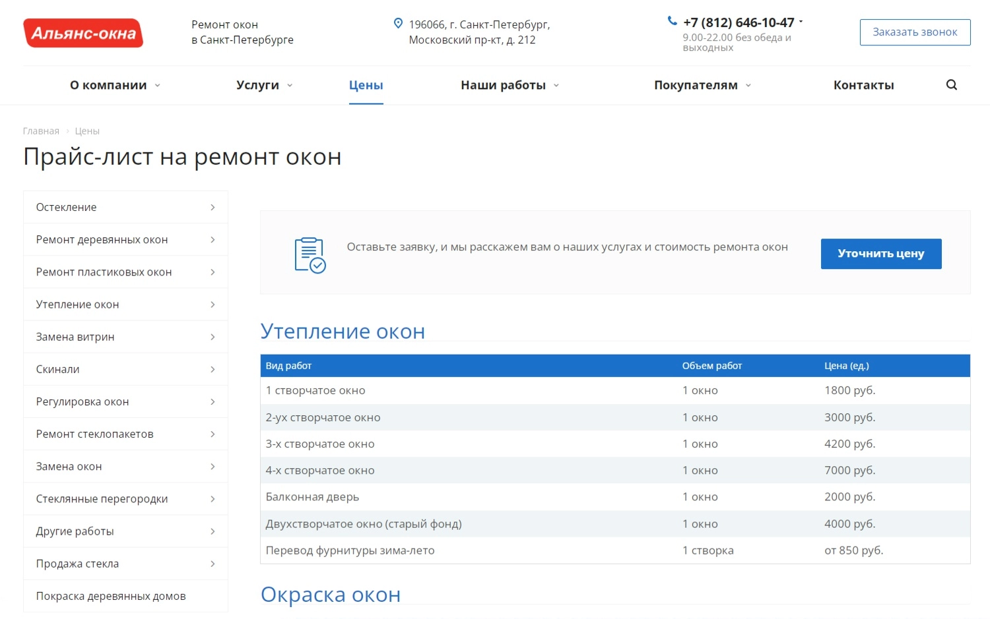Expand the Наши работы menu arrow
The image size is (990, 619).
click(556, 85)
